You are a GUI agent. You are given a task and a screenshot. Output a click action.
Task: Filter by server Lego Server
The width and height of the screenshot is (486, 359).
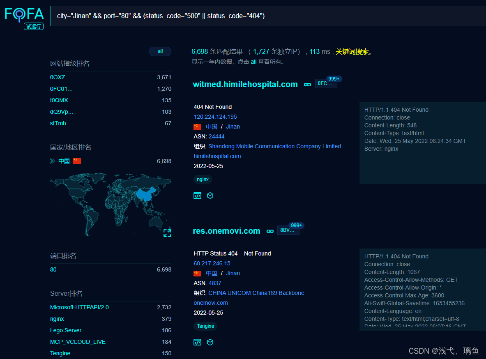coord(66,331)
